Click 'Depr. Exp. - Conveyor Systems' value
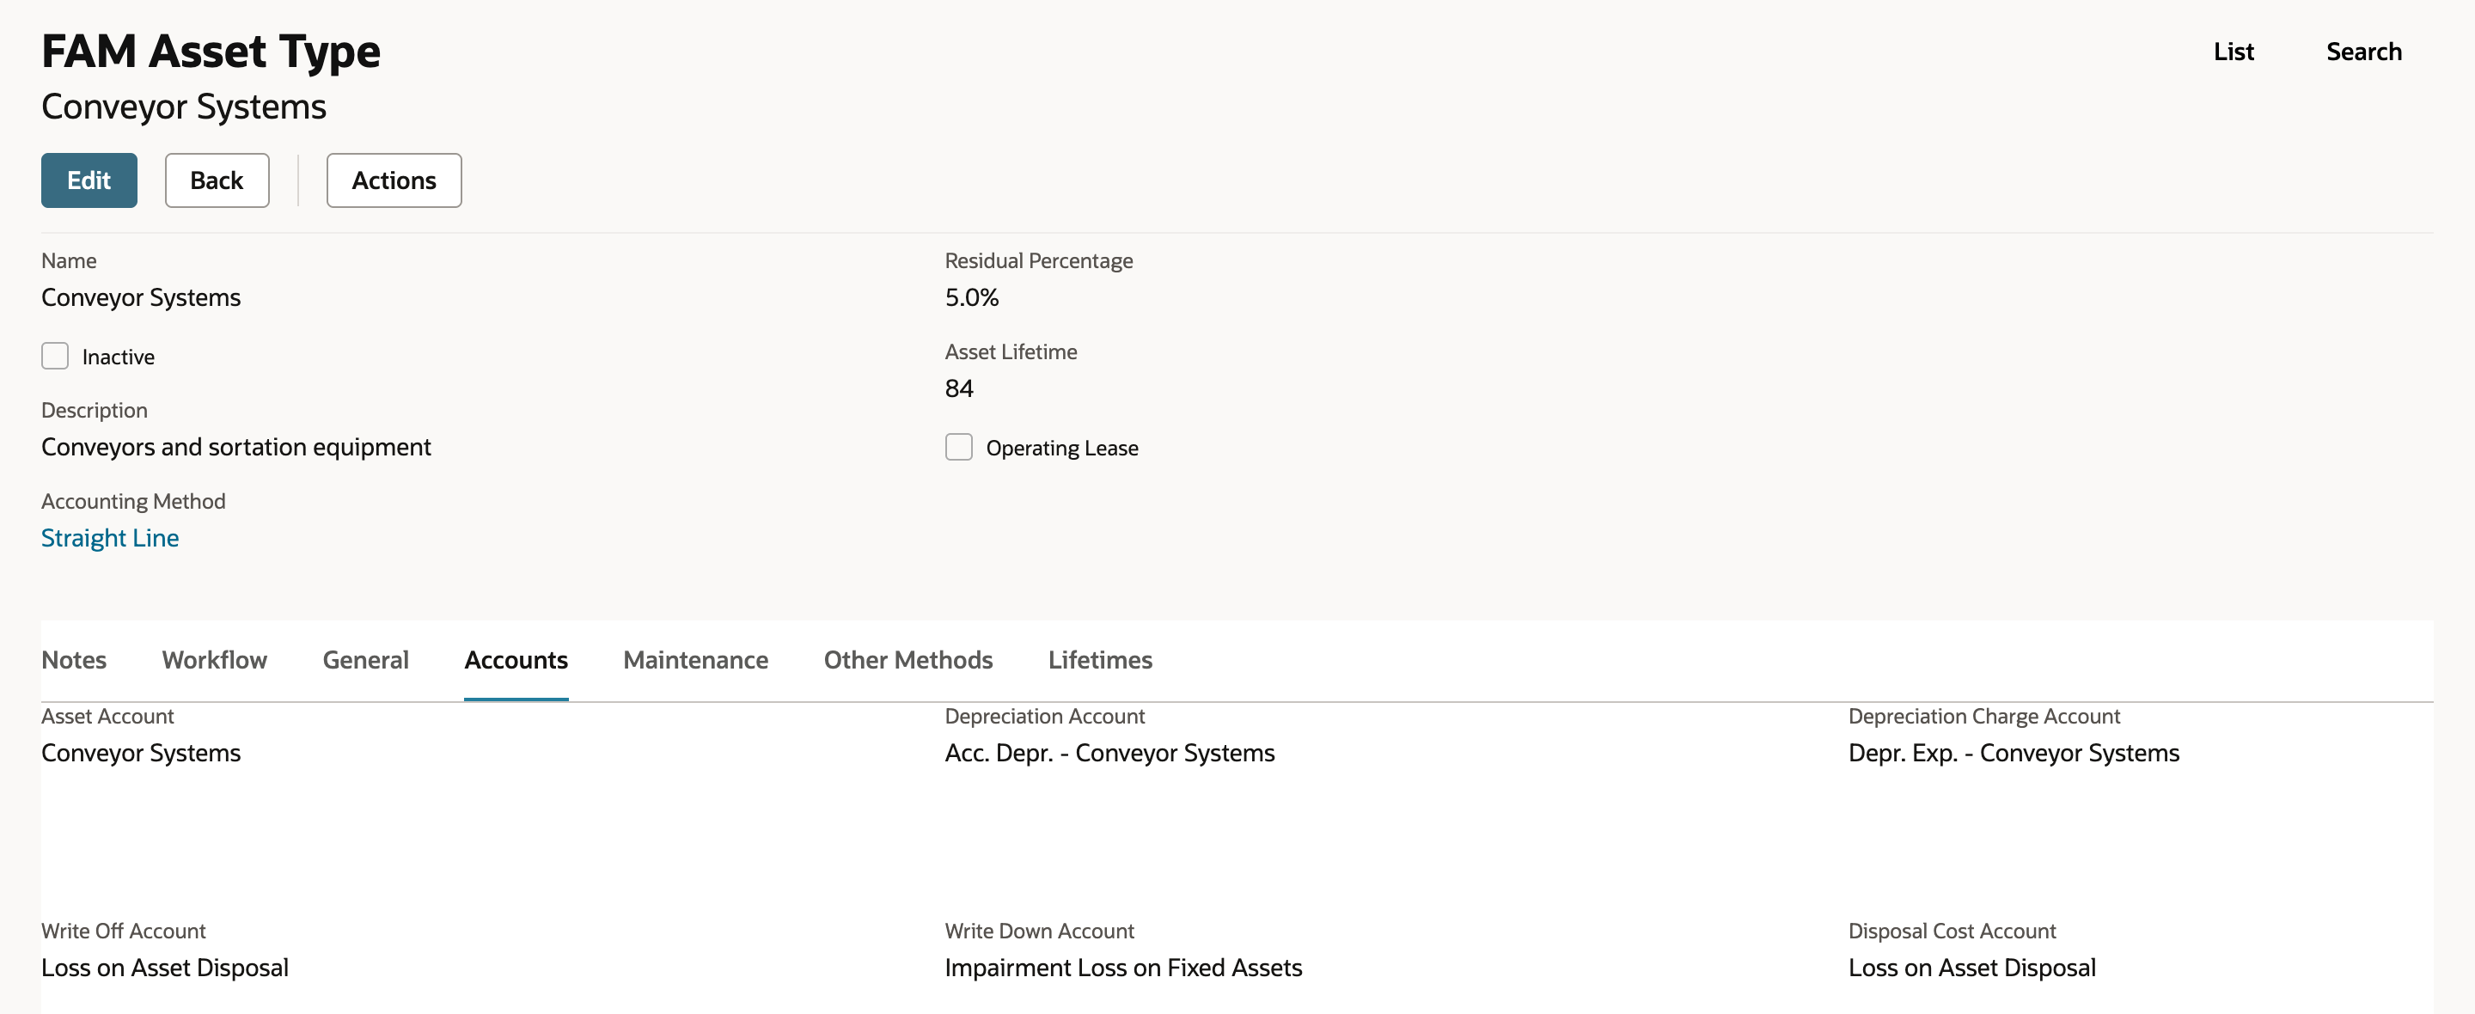The width and height of the screenshot is (2475, 1014). [x=2014, y=753]
